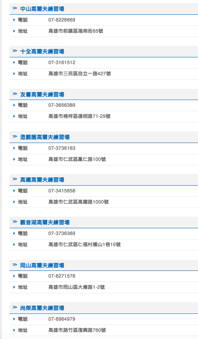Click the double-chevron icon beside 十全高爾夫練習場
Viewport: 198px width, 339px height.
(15, 51)
